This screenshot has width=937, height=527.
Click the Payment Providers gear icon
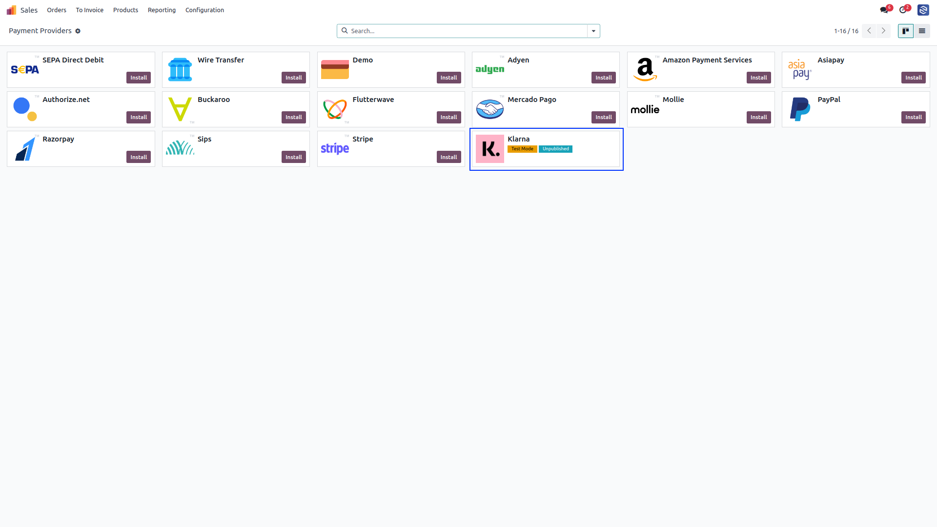pos(78,31)
